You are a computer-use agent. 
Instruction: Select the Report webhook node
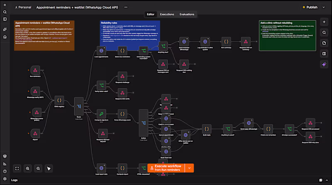(x=35, y=133)
